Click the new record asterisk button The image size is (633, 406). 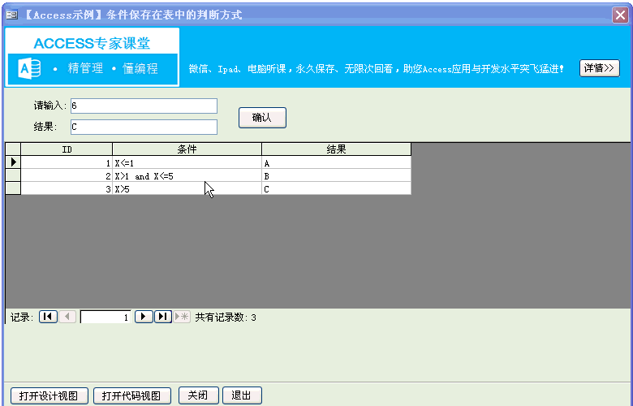pyautogui.click(x=182, y=317)
